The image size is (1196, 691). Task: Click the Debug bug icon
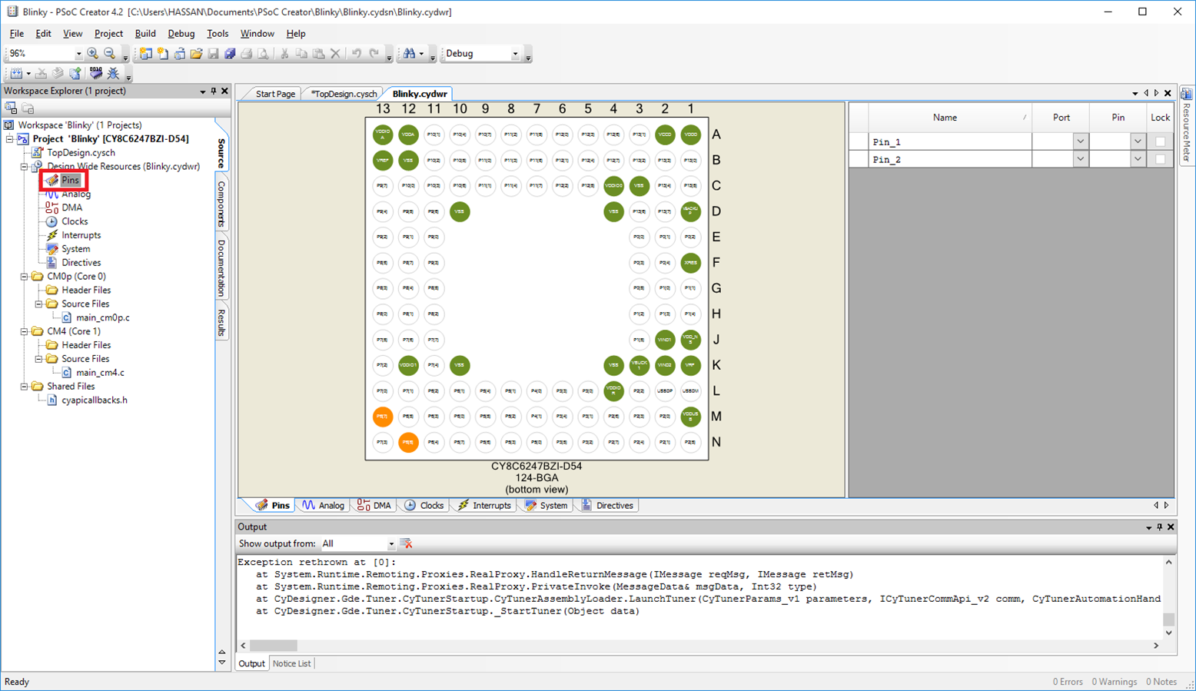click(x=113, y=74)
